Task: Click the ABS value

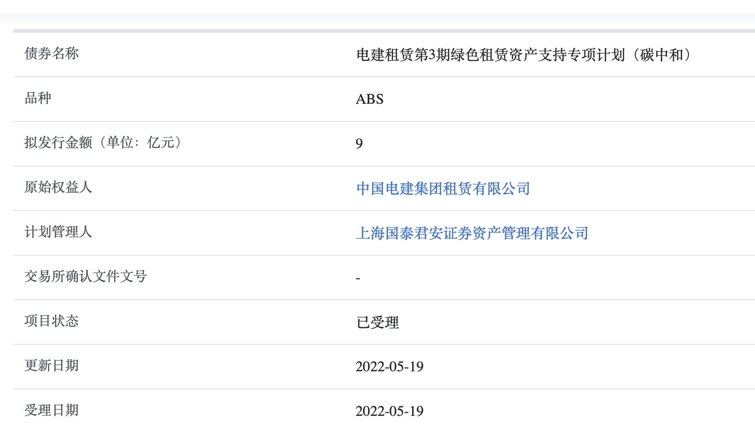Action: tap(370, 99)
